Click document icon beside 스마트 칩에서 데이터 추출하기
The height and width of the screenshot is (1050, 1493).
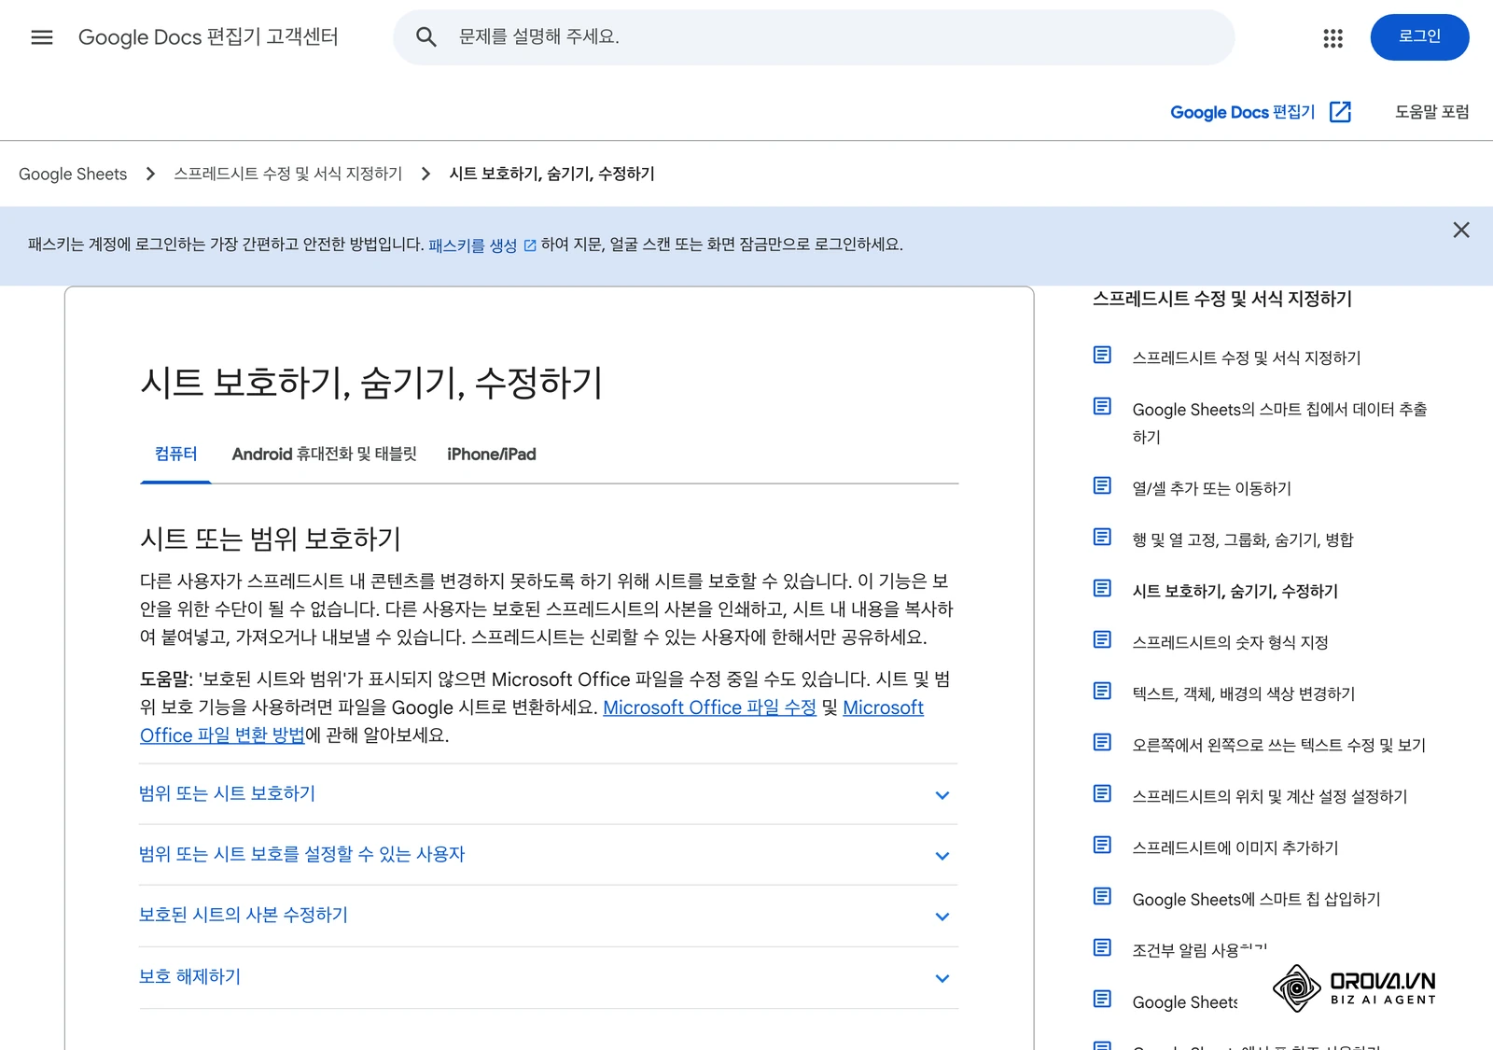1102,406
